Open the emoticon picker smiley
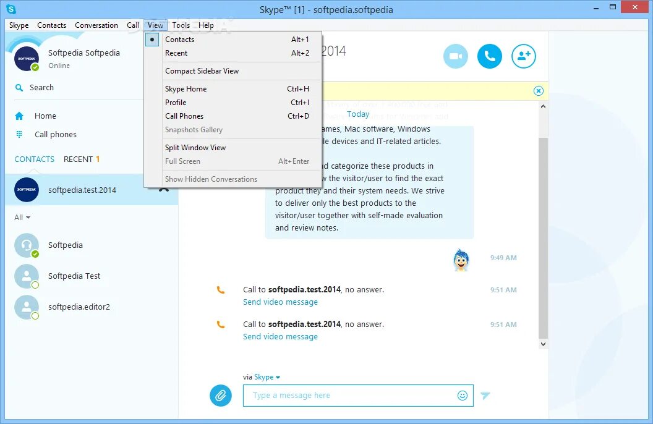The width and height of the screenshot is (653, 424). (x=463, y=396)
